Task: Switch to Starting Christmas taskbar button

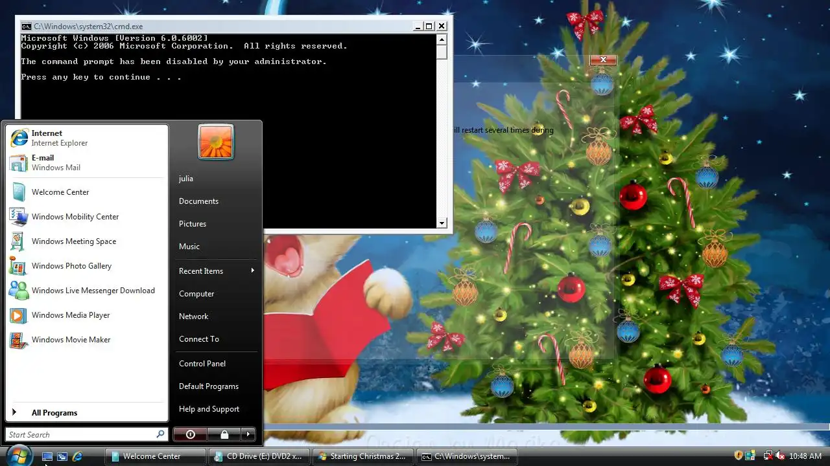Action: coord(363,456)
